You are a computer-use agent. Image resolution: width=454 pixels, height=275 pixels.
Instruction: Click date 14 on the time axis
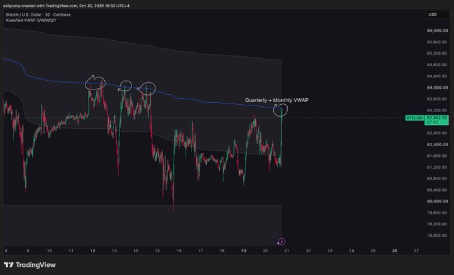136,251
